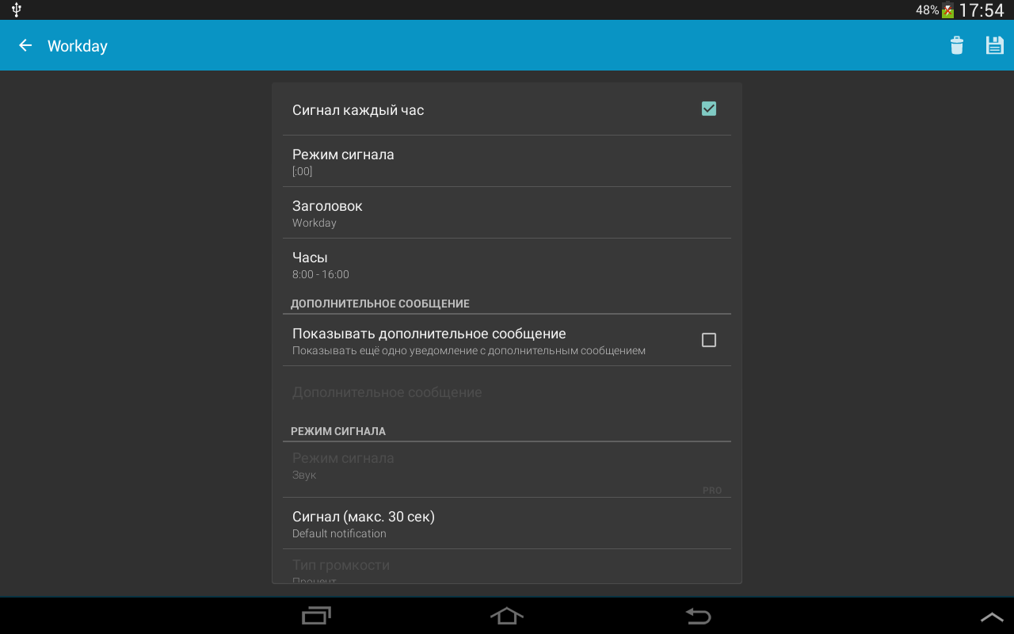Open "Часы" 8:00 - 16:00 setting
The height and width of the screenshot is (634, 1014).
click(507, 265)
